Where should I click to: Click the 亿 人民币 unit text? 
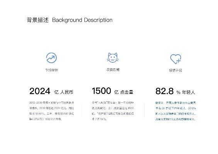point(64,92)
